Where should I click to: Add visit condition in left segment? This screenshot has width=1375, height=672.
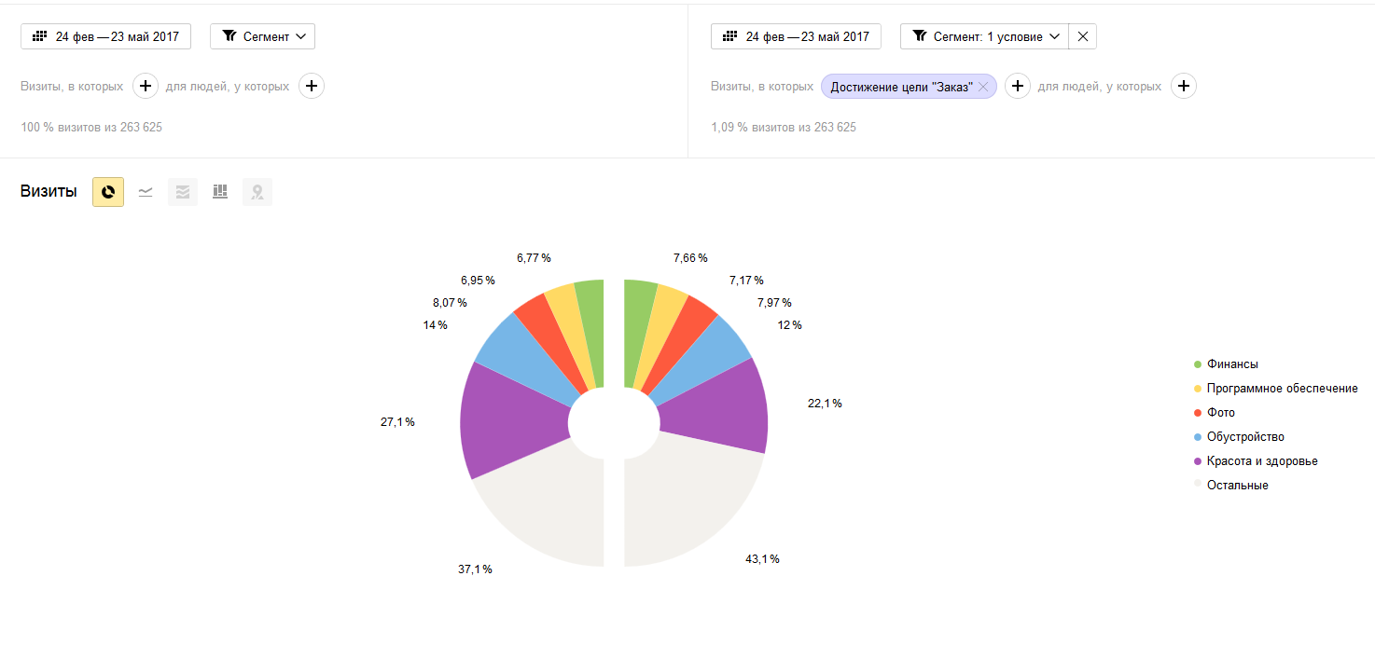pyautogui.click(x=146, y=87)
